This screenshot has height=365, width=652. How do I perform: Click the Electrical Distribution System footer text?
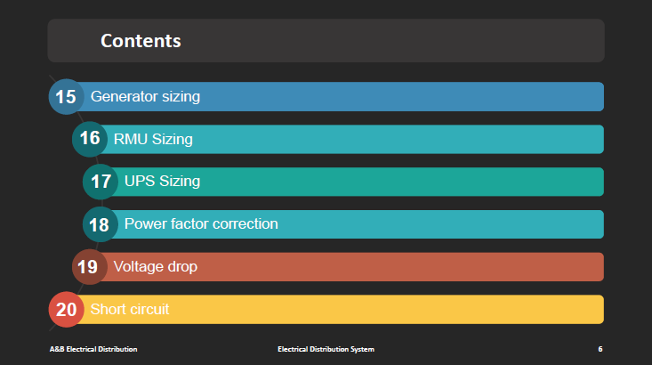tap(326, 349)
